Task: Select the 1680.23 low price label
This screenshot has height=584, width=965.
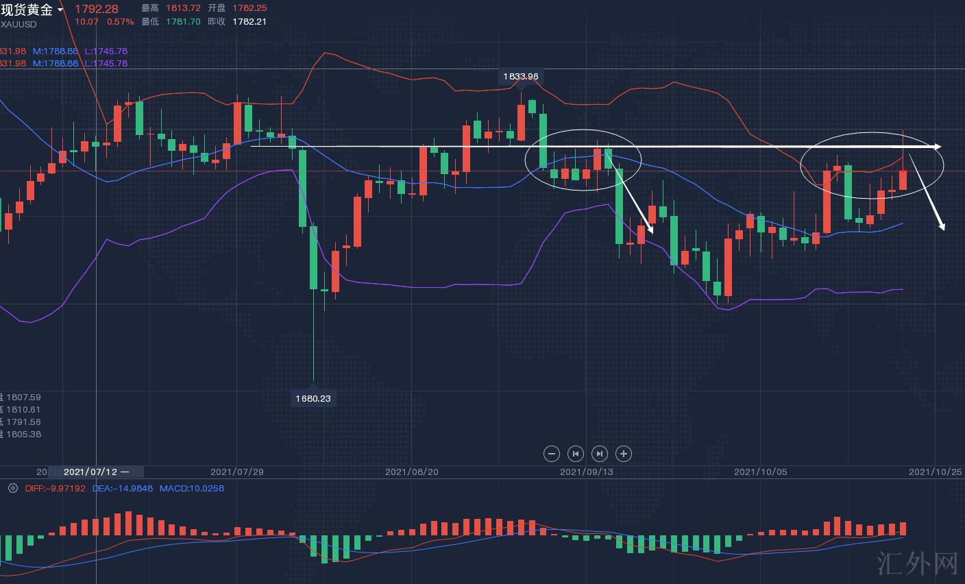Action: [313, 398]
